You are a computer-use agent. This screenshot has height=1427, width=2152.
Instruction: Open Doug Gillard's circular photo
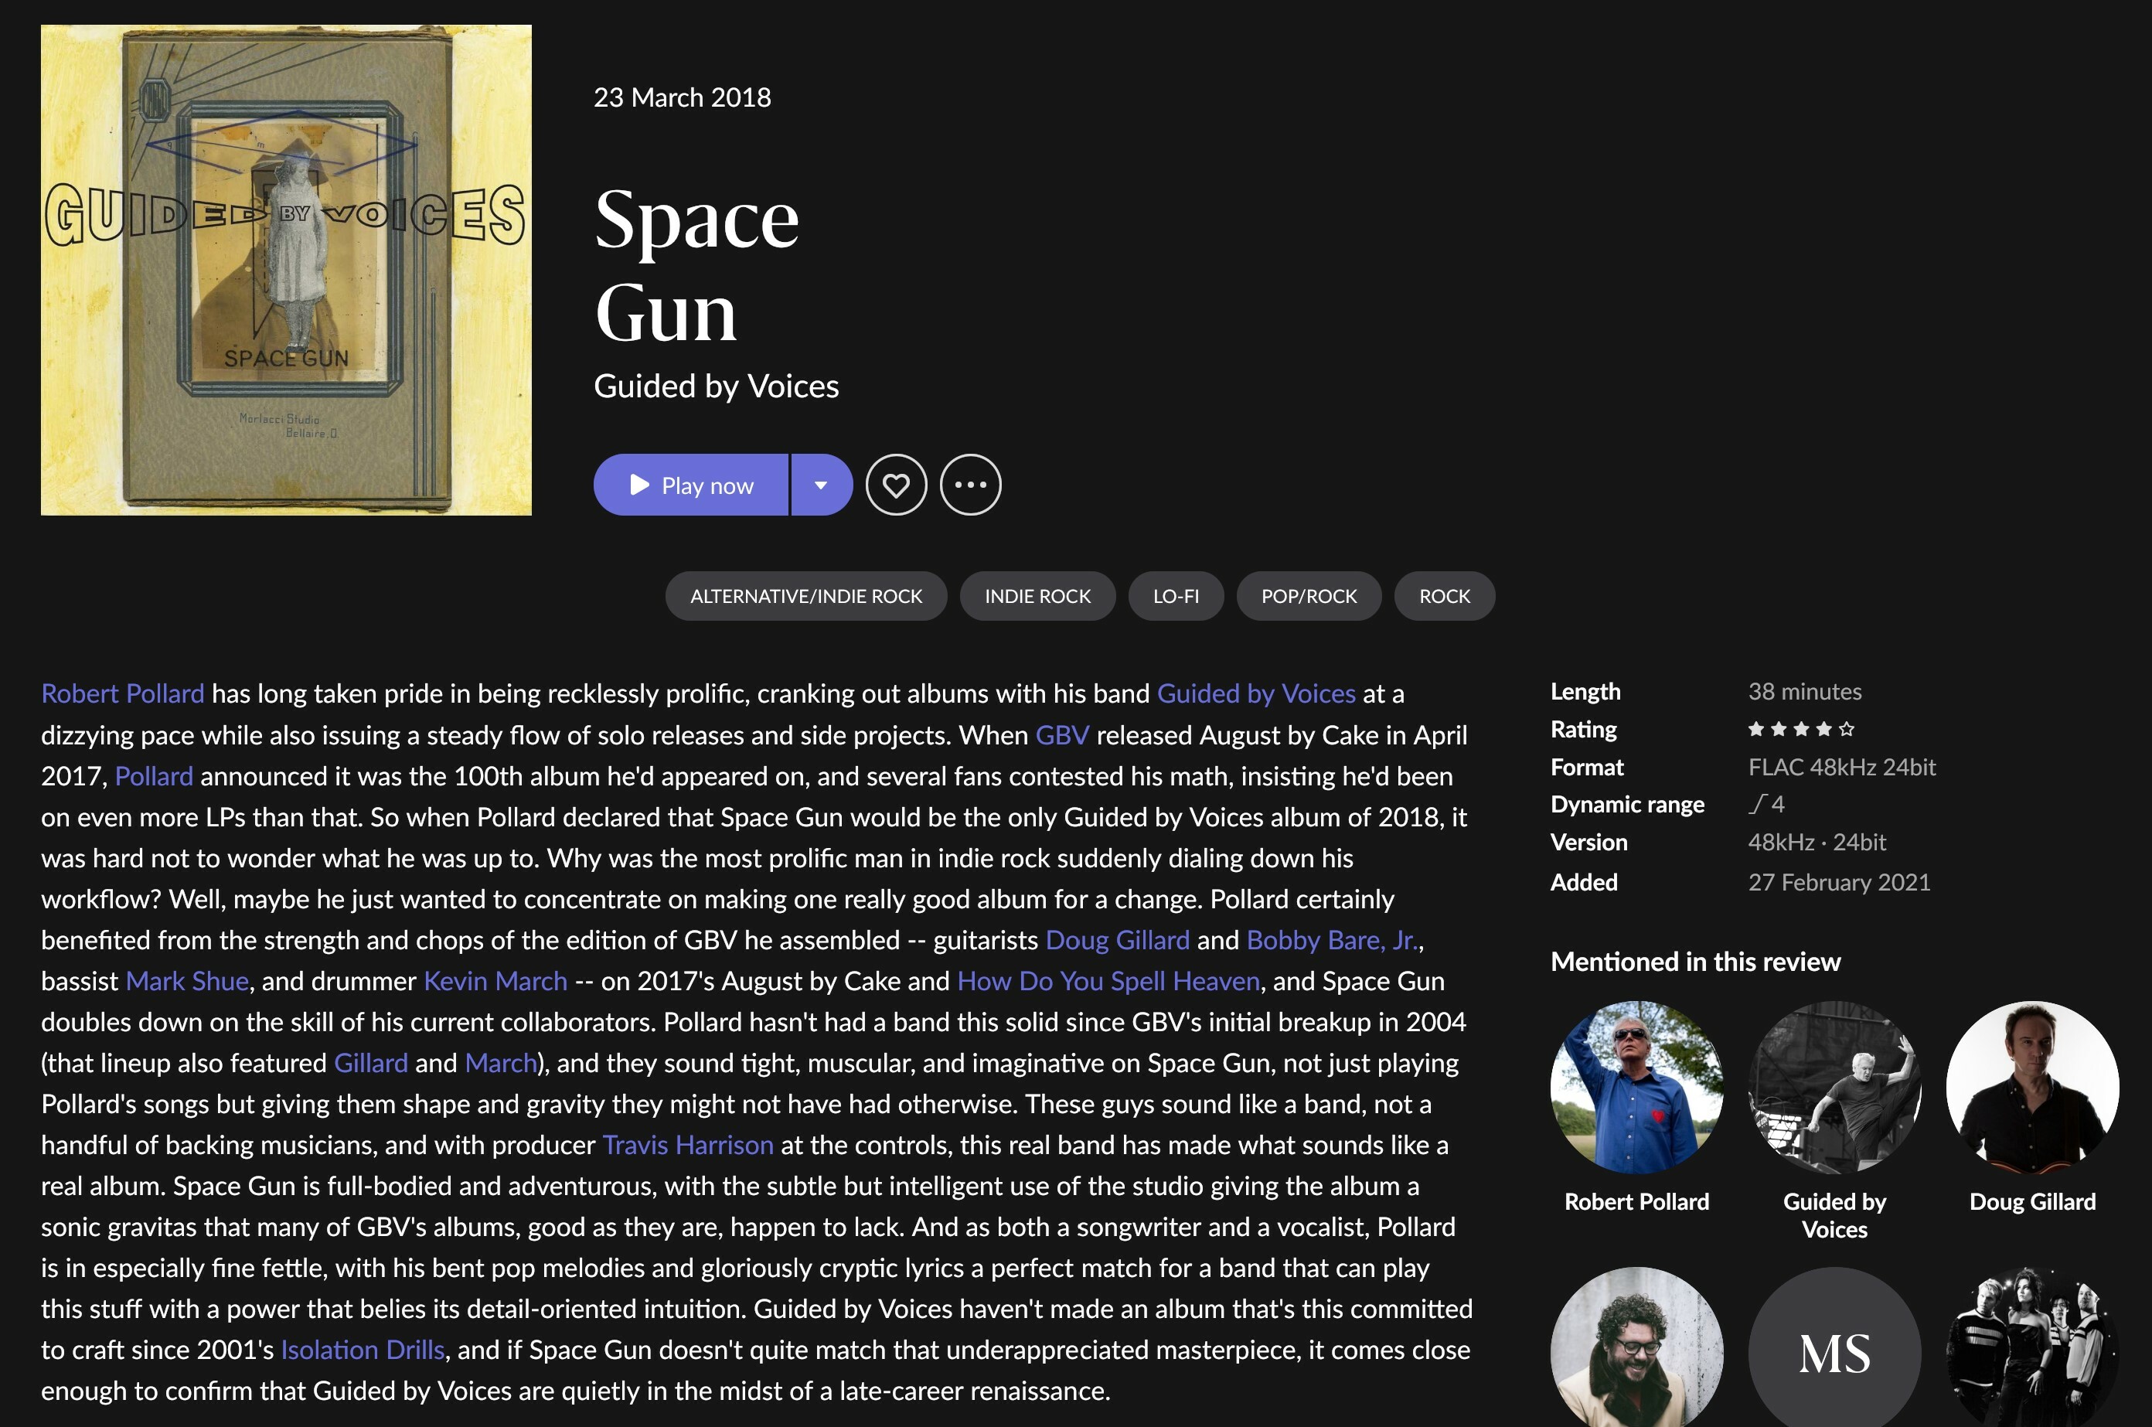(2032, 1087)
